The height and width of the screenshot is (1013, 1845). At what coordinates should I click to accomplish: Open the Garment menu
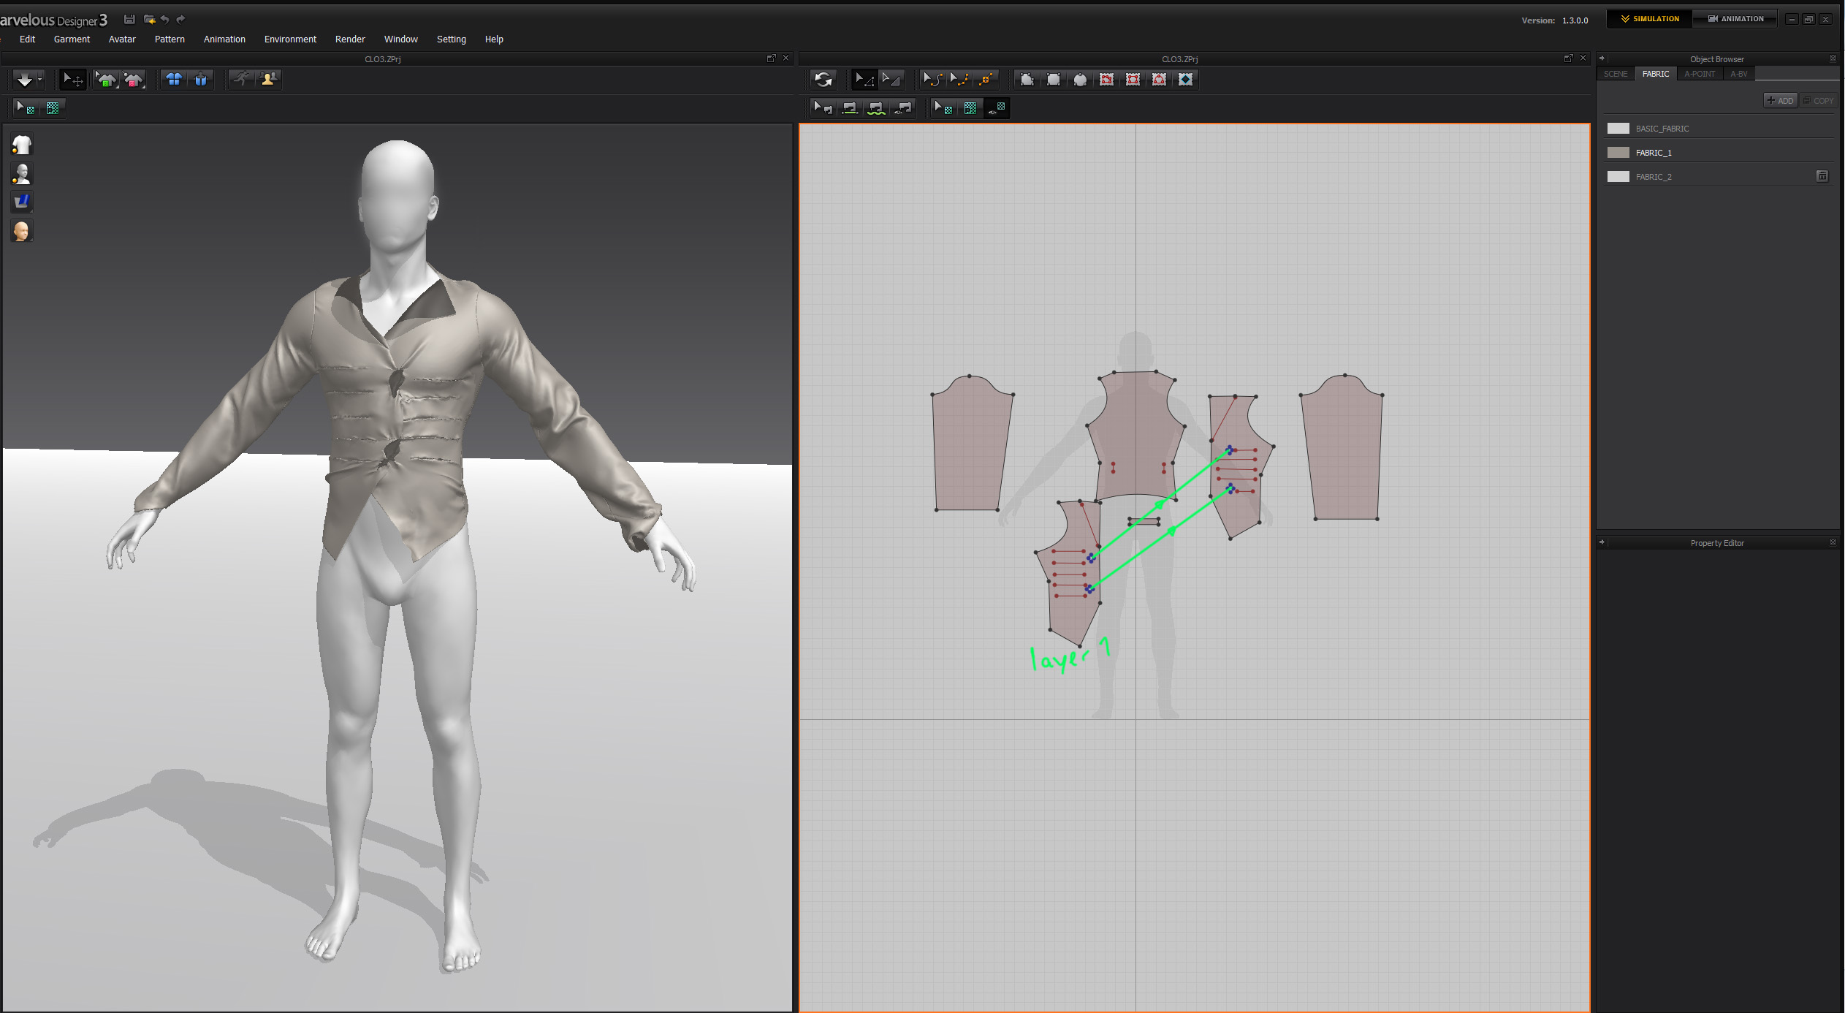(x=72, y=39)
